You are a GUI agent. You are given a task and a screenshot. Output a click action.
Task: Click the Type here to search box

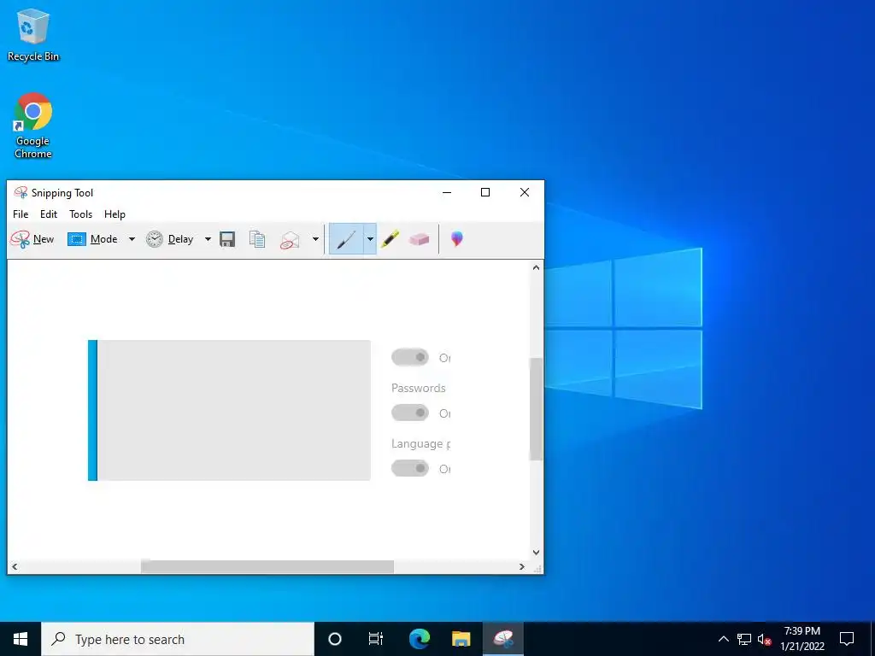pyautogui.click(x=178, y=639)
